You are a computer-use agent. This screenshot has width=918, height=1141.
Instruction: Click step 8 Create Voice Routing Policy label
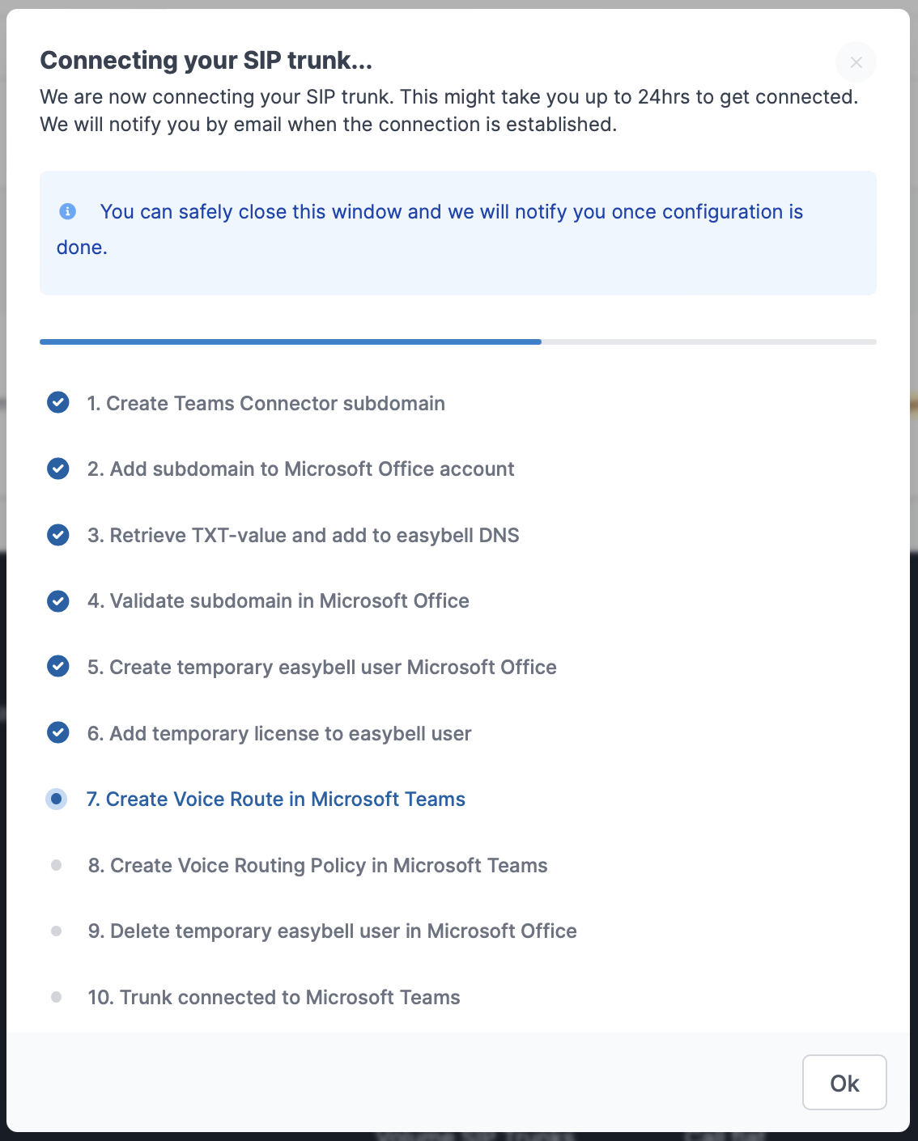pos(317,866)
